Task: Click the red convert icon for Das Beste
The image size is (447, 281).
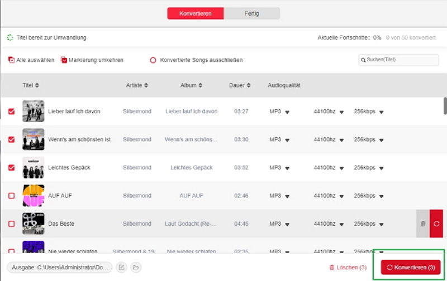Action: [x=436, y=224]
